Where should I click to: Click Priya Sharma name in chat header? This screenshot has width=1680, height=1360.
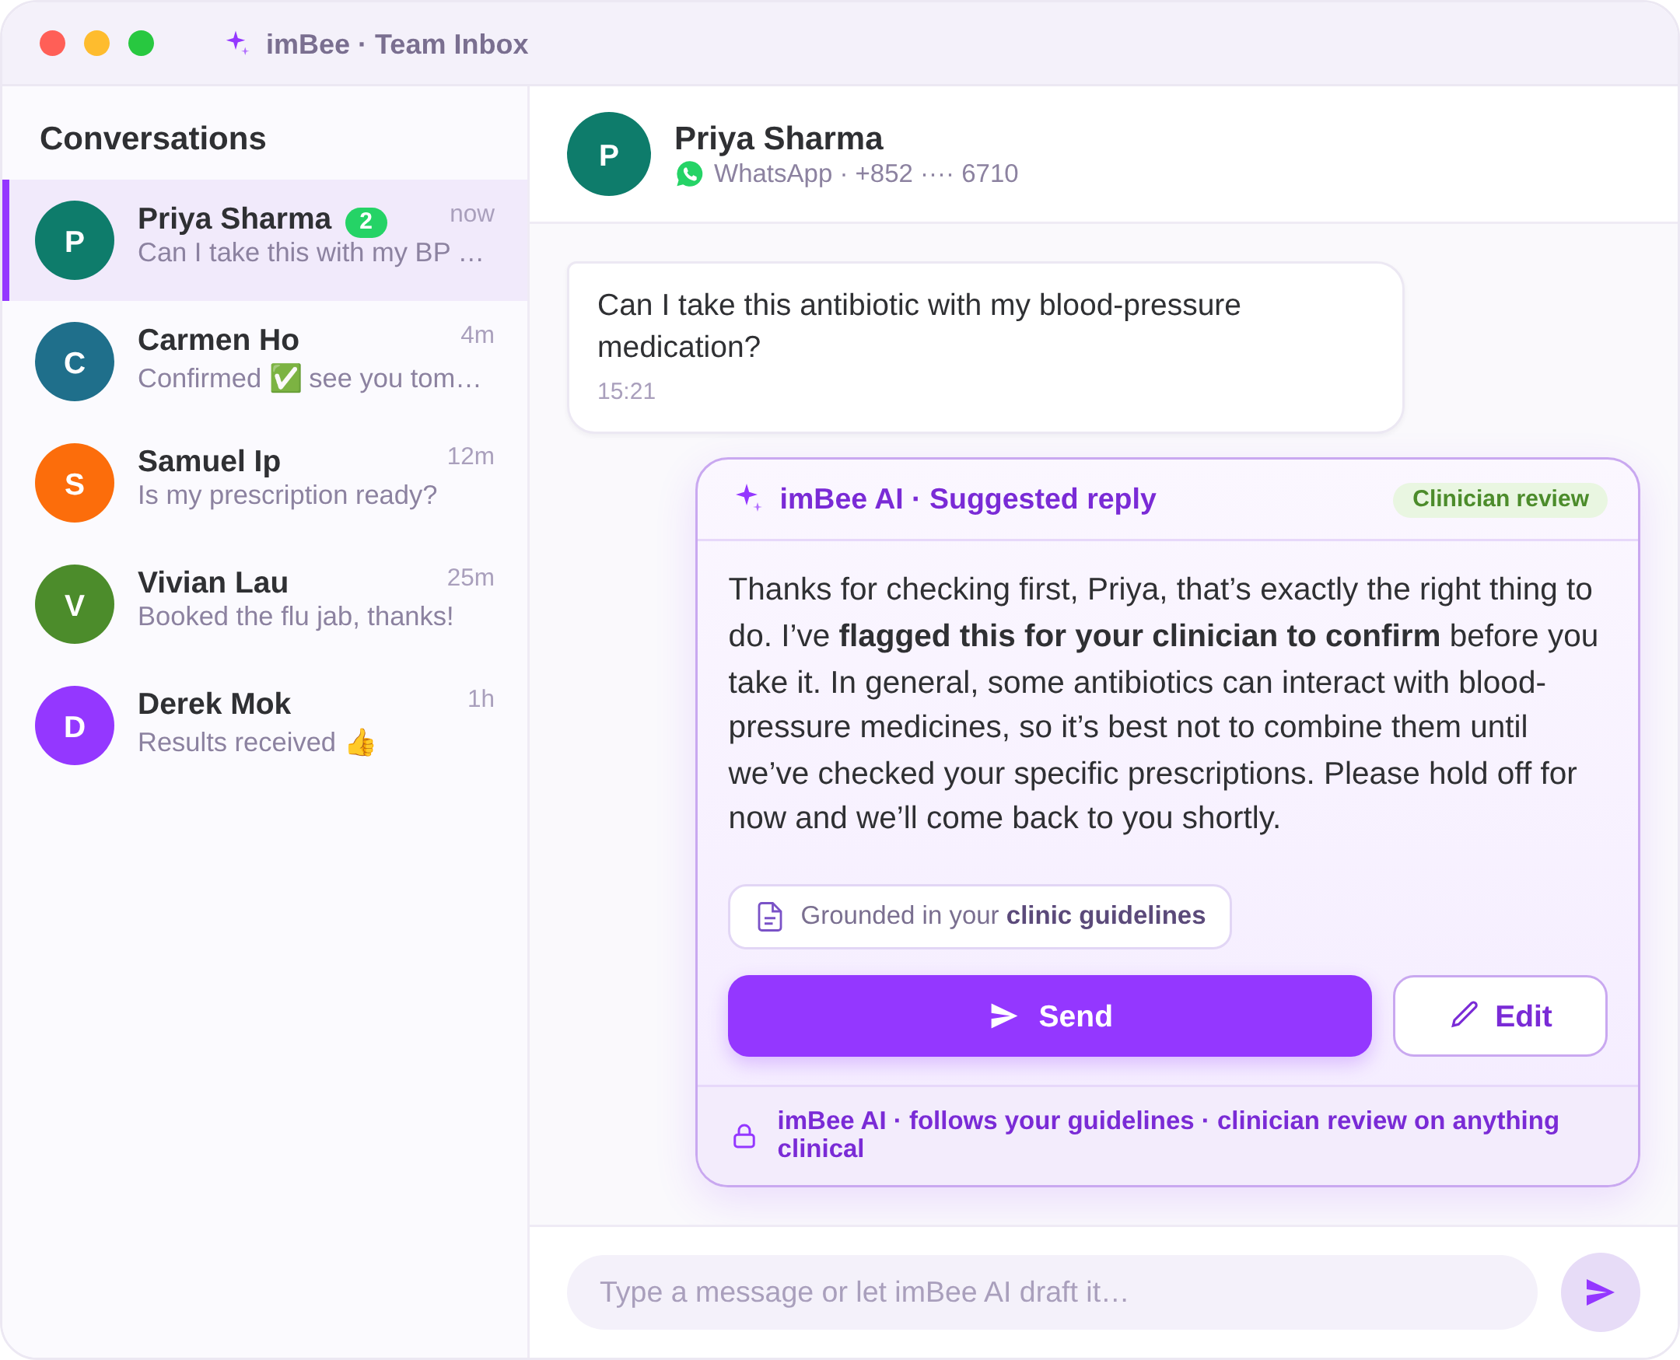coord(778,138)
